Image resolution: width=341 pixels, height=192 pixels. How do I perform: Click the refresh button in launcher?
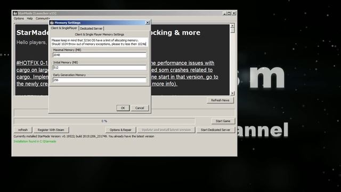23,130
